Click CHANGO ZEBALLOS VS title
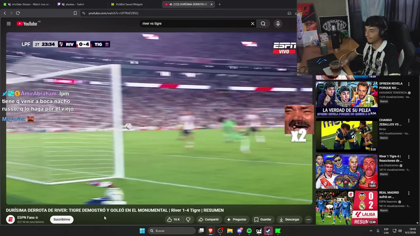 [x=390, y=122]
